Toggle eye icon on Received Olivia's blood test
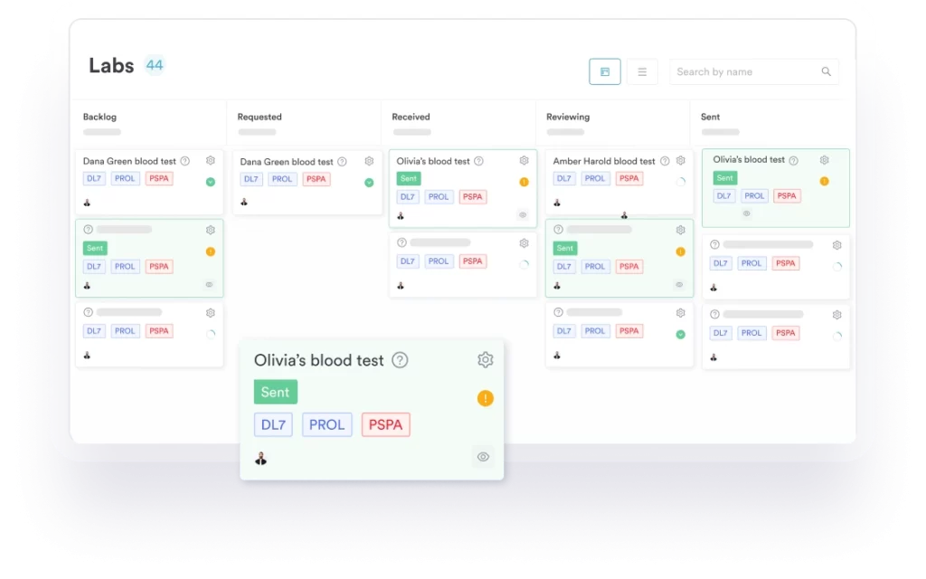Image resolution: width=926 pixels, height=579 pixels. click(523, 215)
